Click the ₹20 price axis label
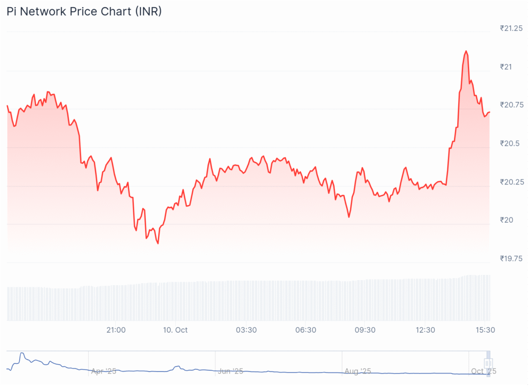This screenshot has height=386, width=529. [506, 220]
